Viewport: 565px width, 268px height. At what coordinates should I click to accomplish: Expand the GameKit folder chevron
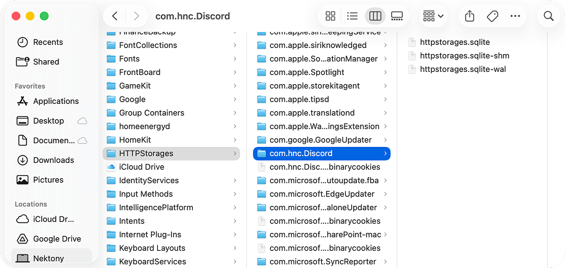pyautogui.click(x=235, y=86)
